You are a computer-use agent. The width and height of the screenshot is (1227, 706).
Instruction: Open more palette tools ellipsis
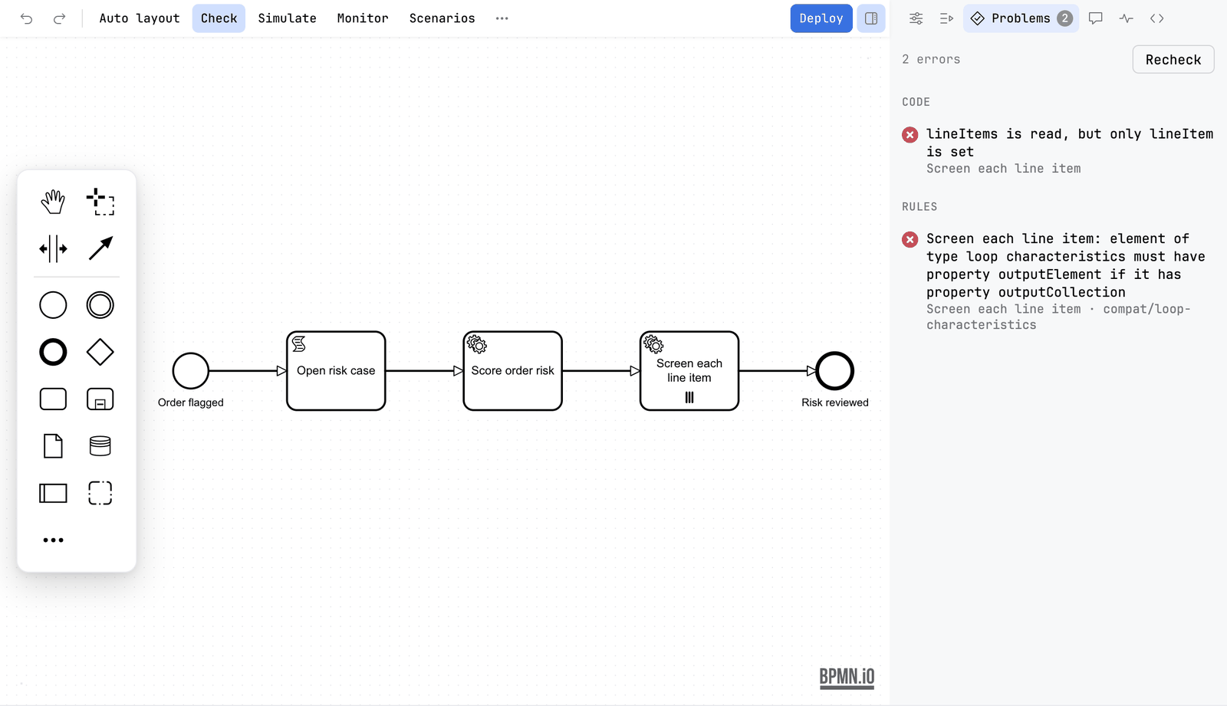click(53, 540)
